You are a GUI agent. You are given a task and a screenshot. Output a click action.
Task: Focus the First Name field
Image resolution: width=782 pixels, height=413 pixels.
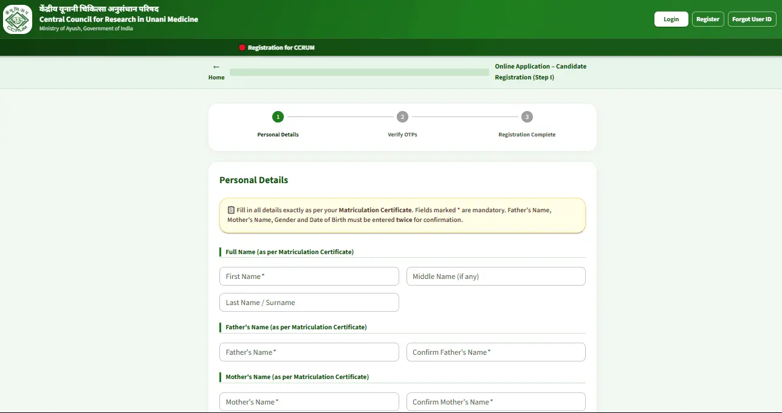click(309, 277)
